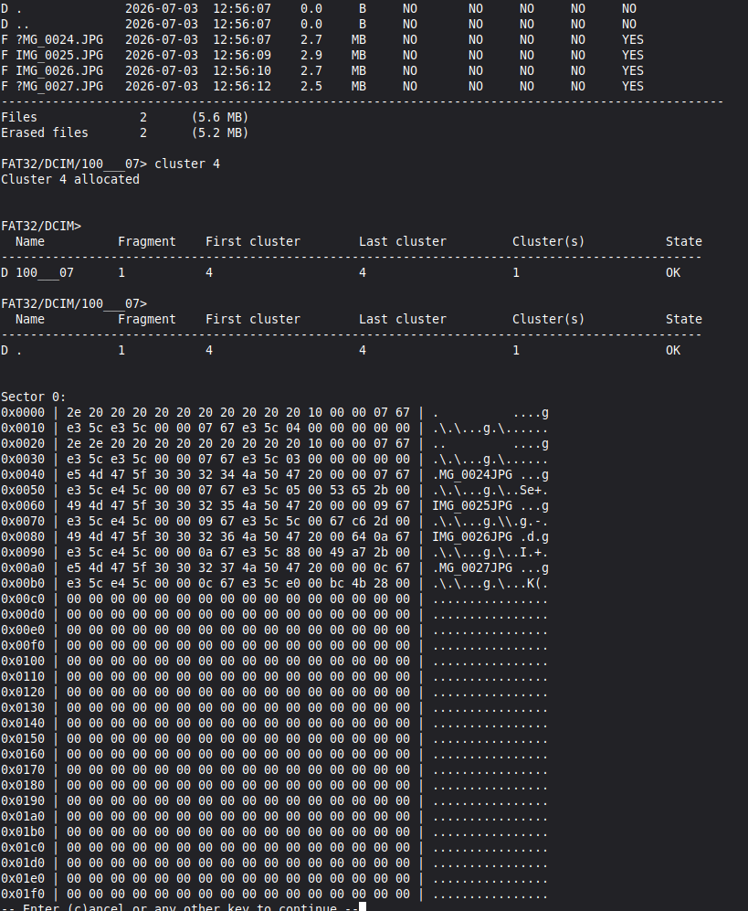Click size value 2.5 of ?MG_0027.JPG

[311, 86]
